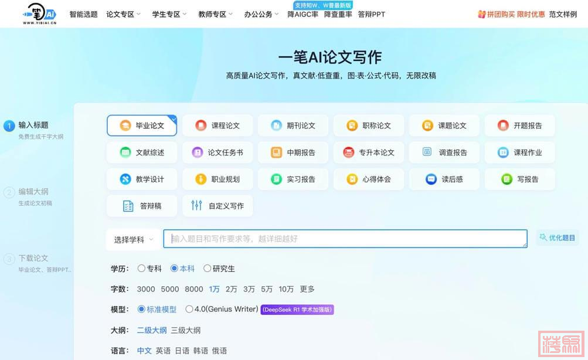
Task: Select the 专科 education radio button
Action: [141, 269]
